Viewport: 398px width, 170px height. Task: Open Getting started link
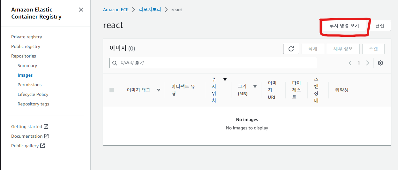pyautogui.click(x=26, y=127)
